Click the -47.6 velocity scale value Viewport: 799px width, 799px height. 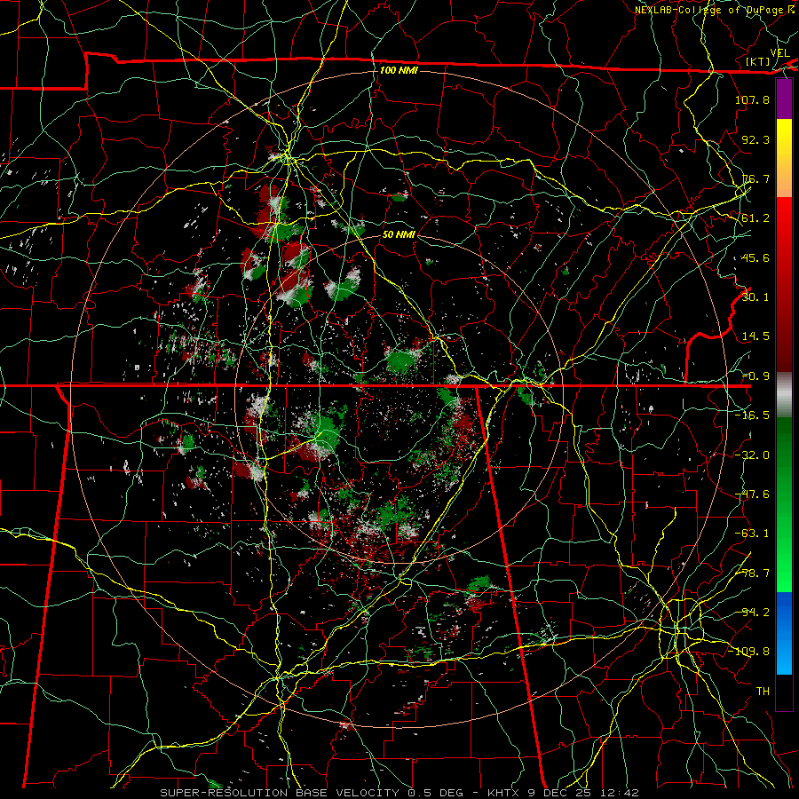[752, 494]
